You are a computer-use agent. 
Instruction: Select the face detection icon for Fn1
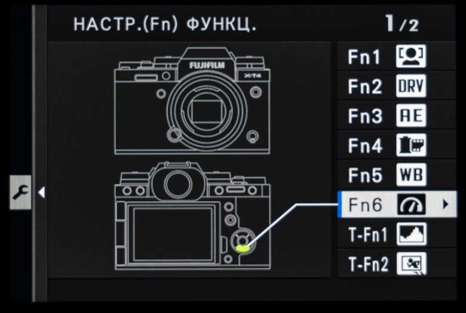(411, 56)
